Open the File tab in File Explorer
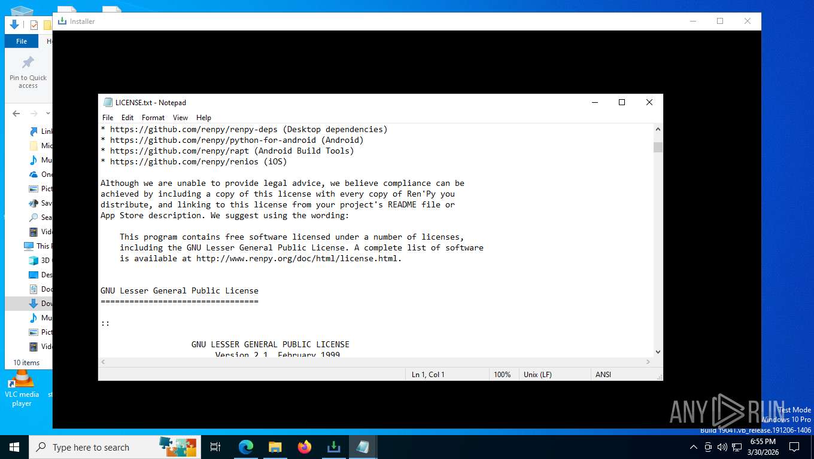 point(22,41)
